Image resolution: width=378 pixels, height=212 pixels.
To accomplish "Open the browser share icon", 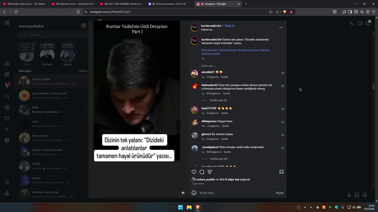I will 278,12.
